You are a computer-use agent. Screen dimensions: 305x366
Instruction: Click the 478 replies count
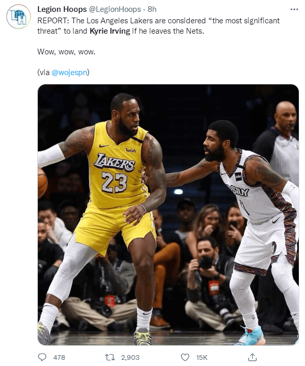pos(59,357)
